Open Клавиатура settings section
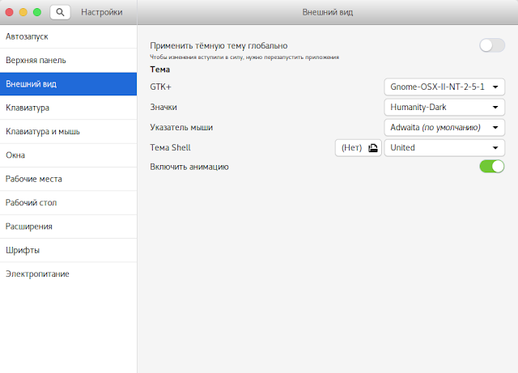This screenshot has height=373, width=518. point(68,108)
